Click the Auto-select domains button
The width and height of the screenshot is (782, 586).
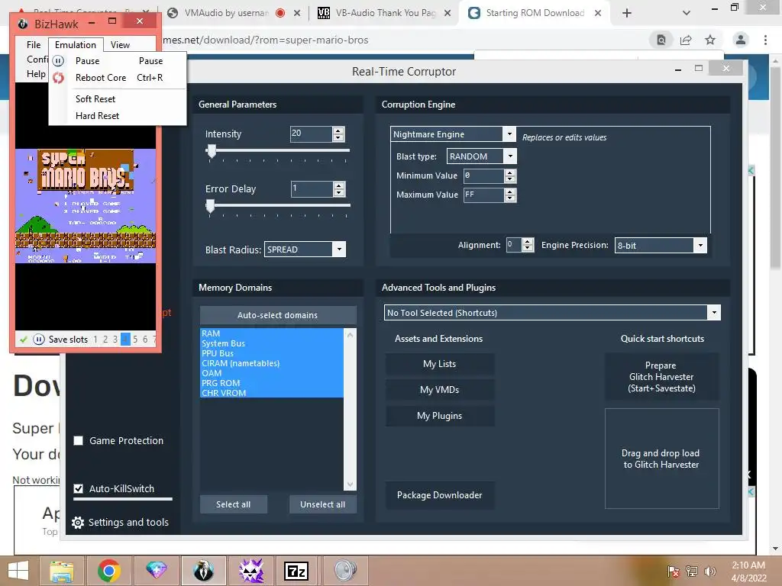coord(278,315)
